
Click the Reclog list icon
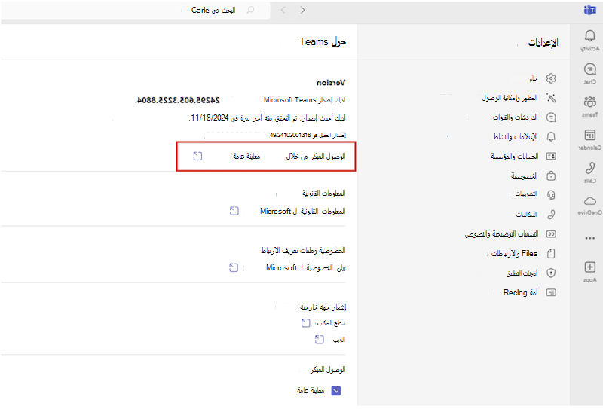click(x=551, y=292)
